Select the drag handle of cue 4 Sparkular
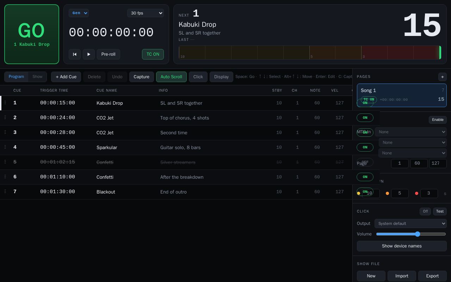The height and width of the screenshot is (282, 451). pyautogui.click(x=5, y=147)
